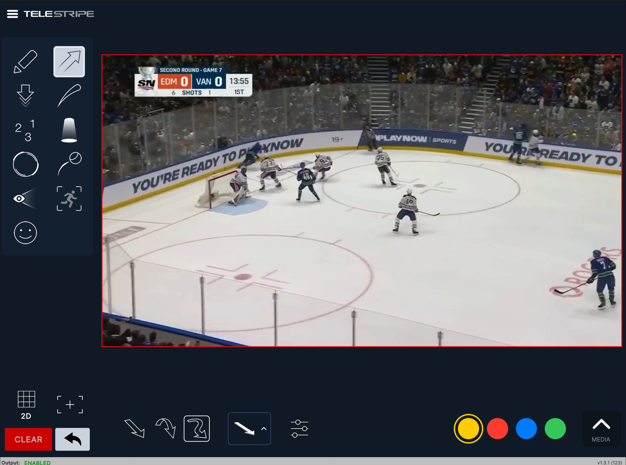Open the smiley emoji sticker tool
Viewport: 626px width, 465px height.
[x=25, y=233]
